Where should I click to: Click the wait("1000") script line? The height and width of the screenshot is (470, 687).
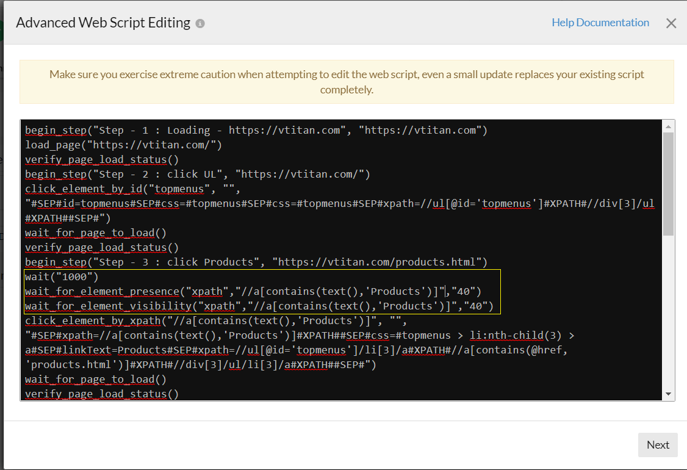click(62, 277)
